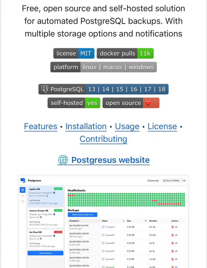Select the Applica DB card
The image size is (207, 268).
pos(45,196)
